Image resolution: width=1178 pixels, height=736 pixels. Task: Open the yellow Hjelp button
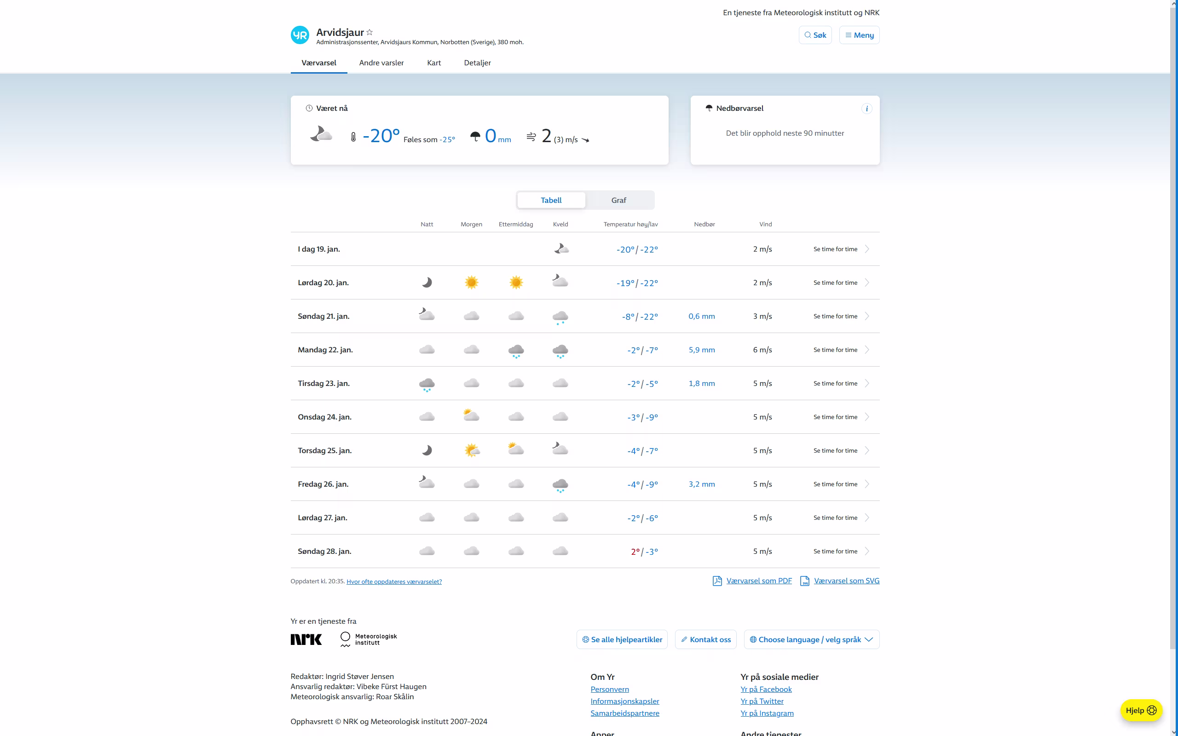click(1141, 710)
